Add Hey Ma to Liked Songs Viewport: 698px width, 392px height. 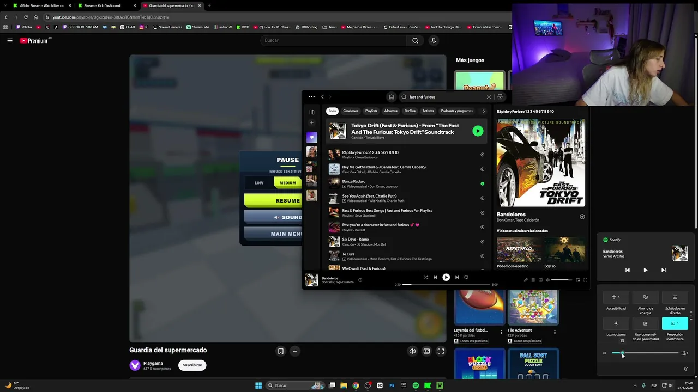482,169
